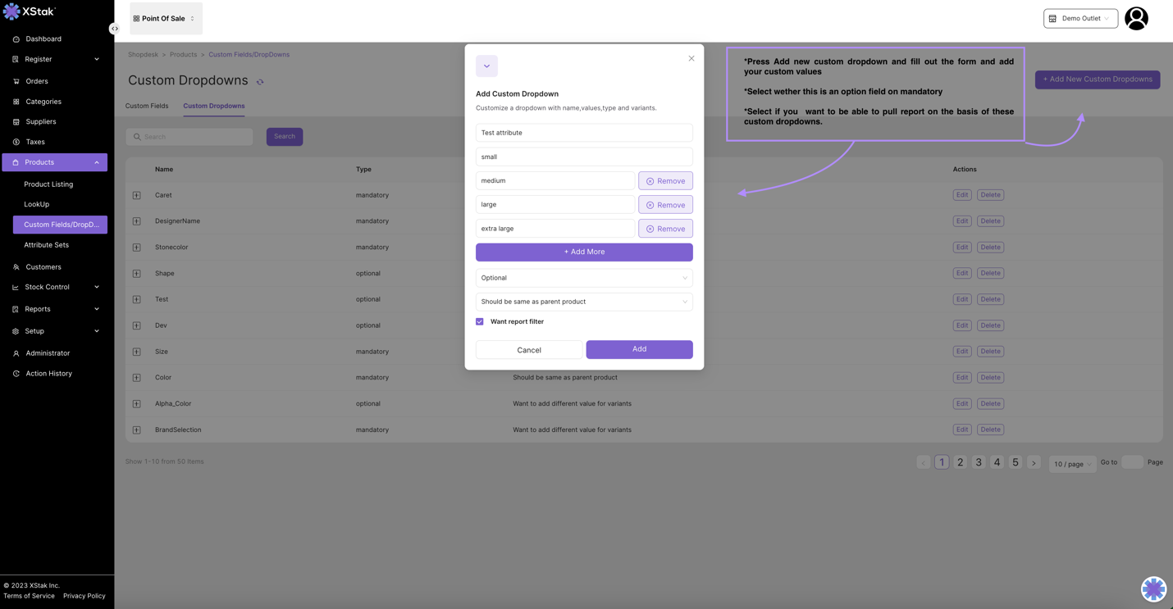Image resolution: width=1173 pixels, height=609 pixels.
Task: Open Dashboard from the sidebar
Action: 43,39
